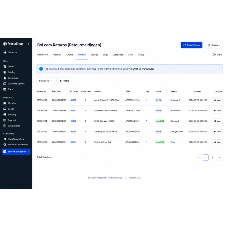This screenshot has width=227, height=227.
Task: View return 106356705 details
Action: pos(217,131)
